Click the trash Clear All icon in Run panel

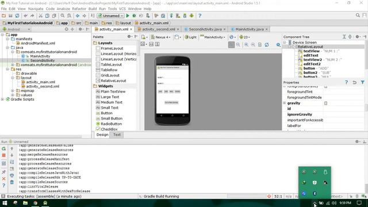[x=11, y=182]
